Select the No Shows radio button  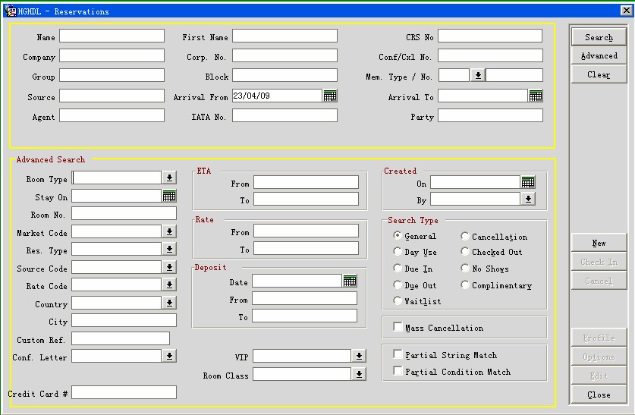(x=465, y=268)
